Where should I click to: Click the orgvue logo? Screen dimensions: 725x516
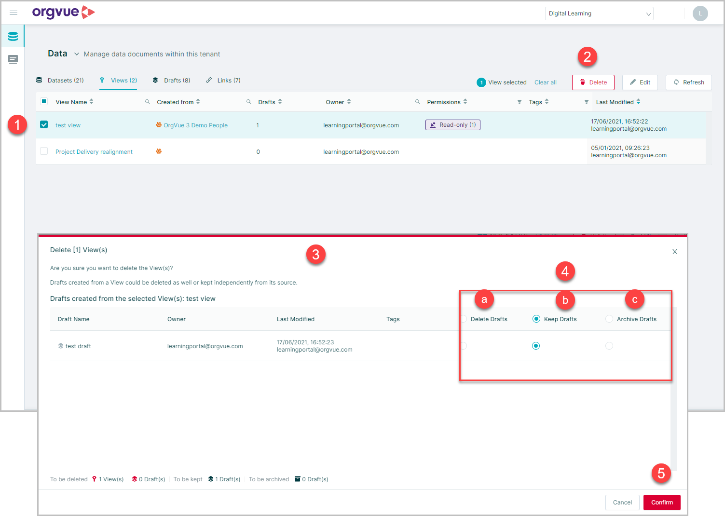pyautogui.click(x=63, y=13)
